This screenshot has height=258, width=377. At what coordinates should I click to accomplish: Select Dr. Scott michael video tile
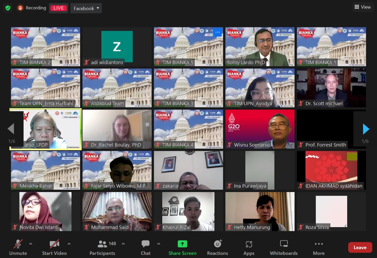click(x=331, y=88)
